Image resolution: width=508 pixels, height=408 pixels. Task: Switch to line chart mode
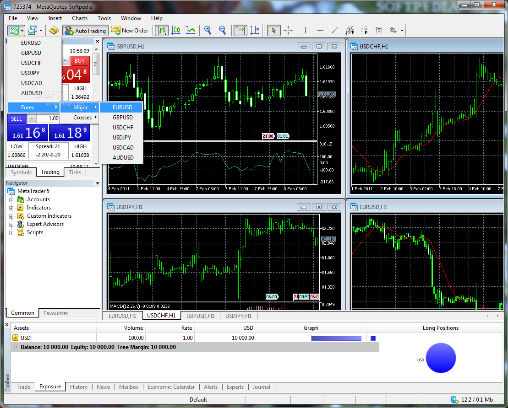coord(191,30)
